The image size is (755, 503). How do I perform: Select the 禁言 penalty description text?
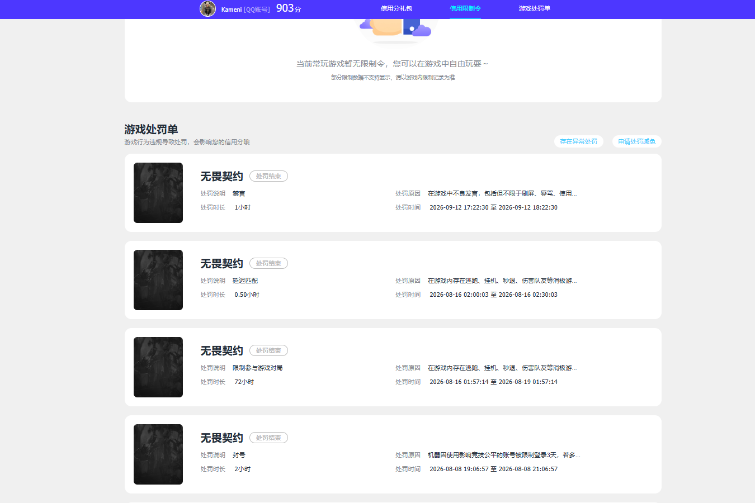239,193
